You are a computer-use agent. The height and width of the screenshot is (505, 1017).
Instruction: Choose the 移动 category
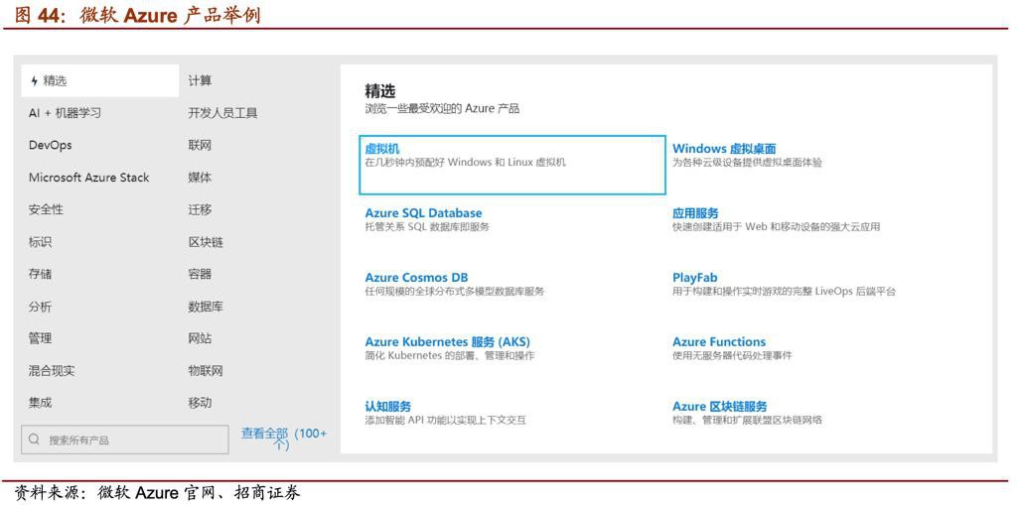[200, 403]
